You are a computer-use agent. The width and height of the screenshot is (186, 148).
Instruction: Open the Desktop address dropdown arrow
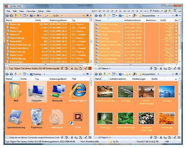click(x=44, y=74)
